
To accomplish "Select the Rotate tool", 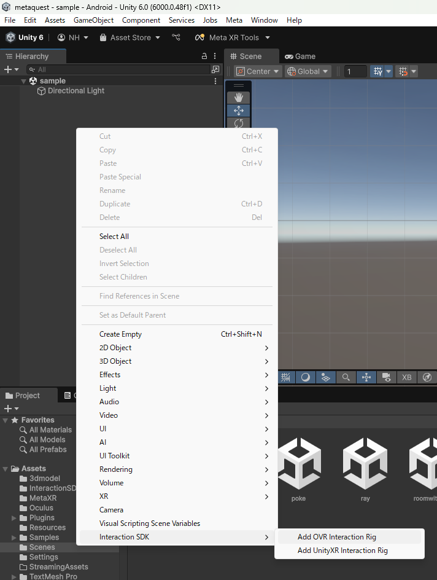I will (x=239, y=123).
